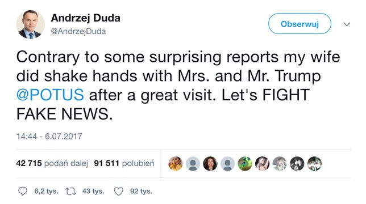
Task: Click the 43 tys. retweet count
Action: click(93, 191)
